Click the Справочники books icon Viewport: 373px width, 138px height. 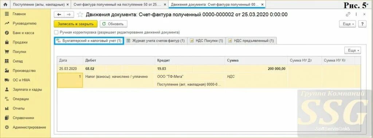pyautogui.click(x=7, y=118)
